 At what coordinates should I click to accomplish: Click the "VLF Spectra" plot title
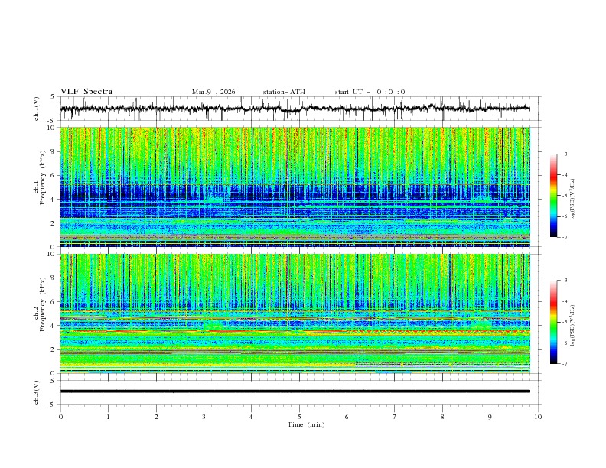pyautogui.click(x=86, y=92)
